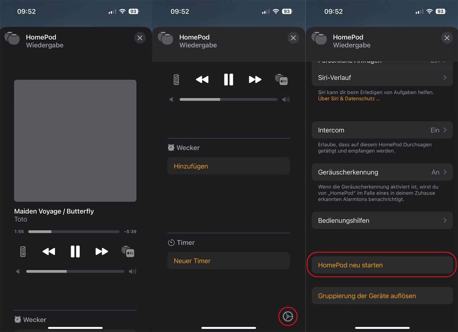This screenshot has width=458, height=332.
Task: Open Über Siri & Datenschutz link
Action: tap(349, 99)
